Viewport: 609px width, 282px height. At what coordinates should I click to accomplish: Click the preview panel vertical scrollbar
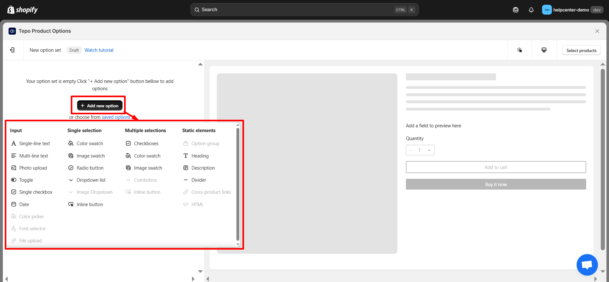coord(603,160)
